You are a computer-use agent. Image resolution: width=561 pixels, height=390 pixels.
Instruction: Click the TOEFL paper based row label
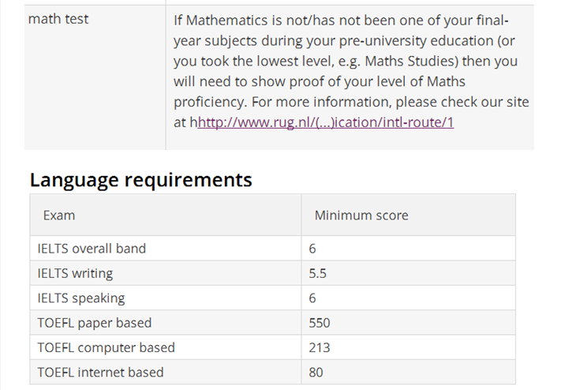click(x=95, y=323)
